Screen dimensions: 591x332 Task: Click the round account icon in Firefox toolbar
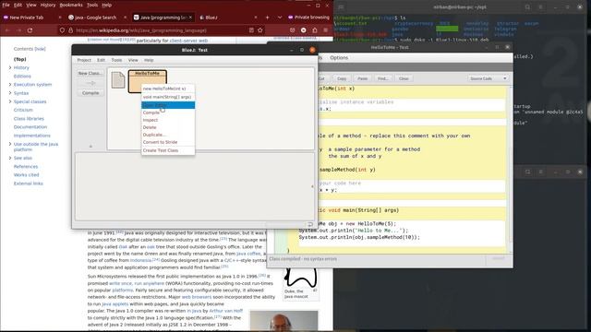coord(304,30)
